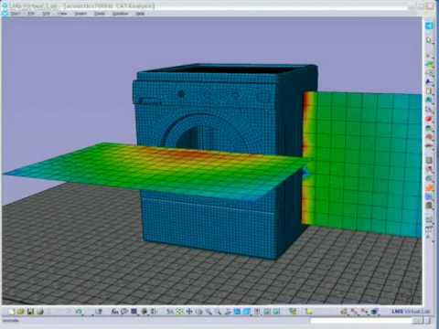Screen dimensions: 439x329
Task: Click the New document icon in bottom toolbar
Action: click(12, 312)
